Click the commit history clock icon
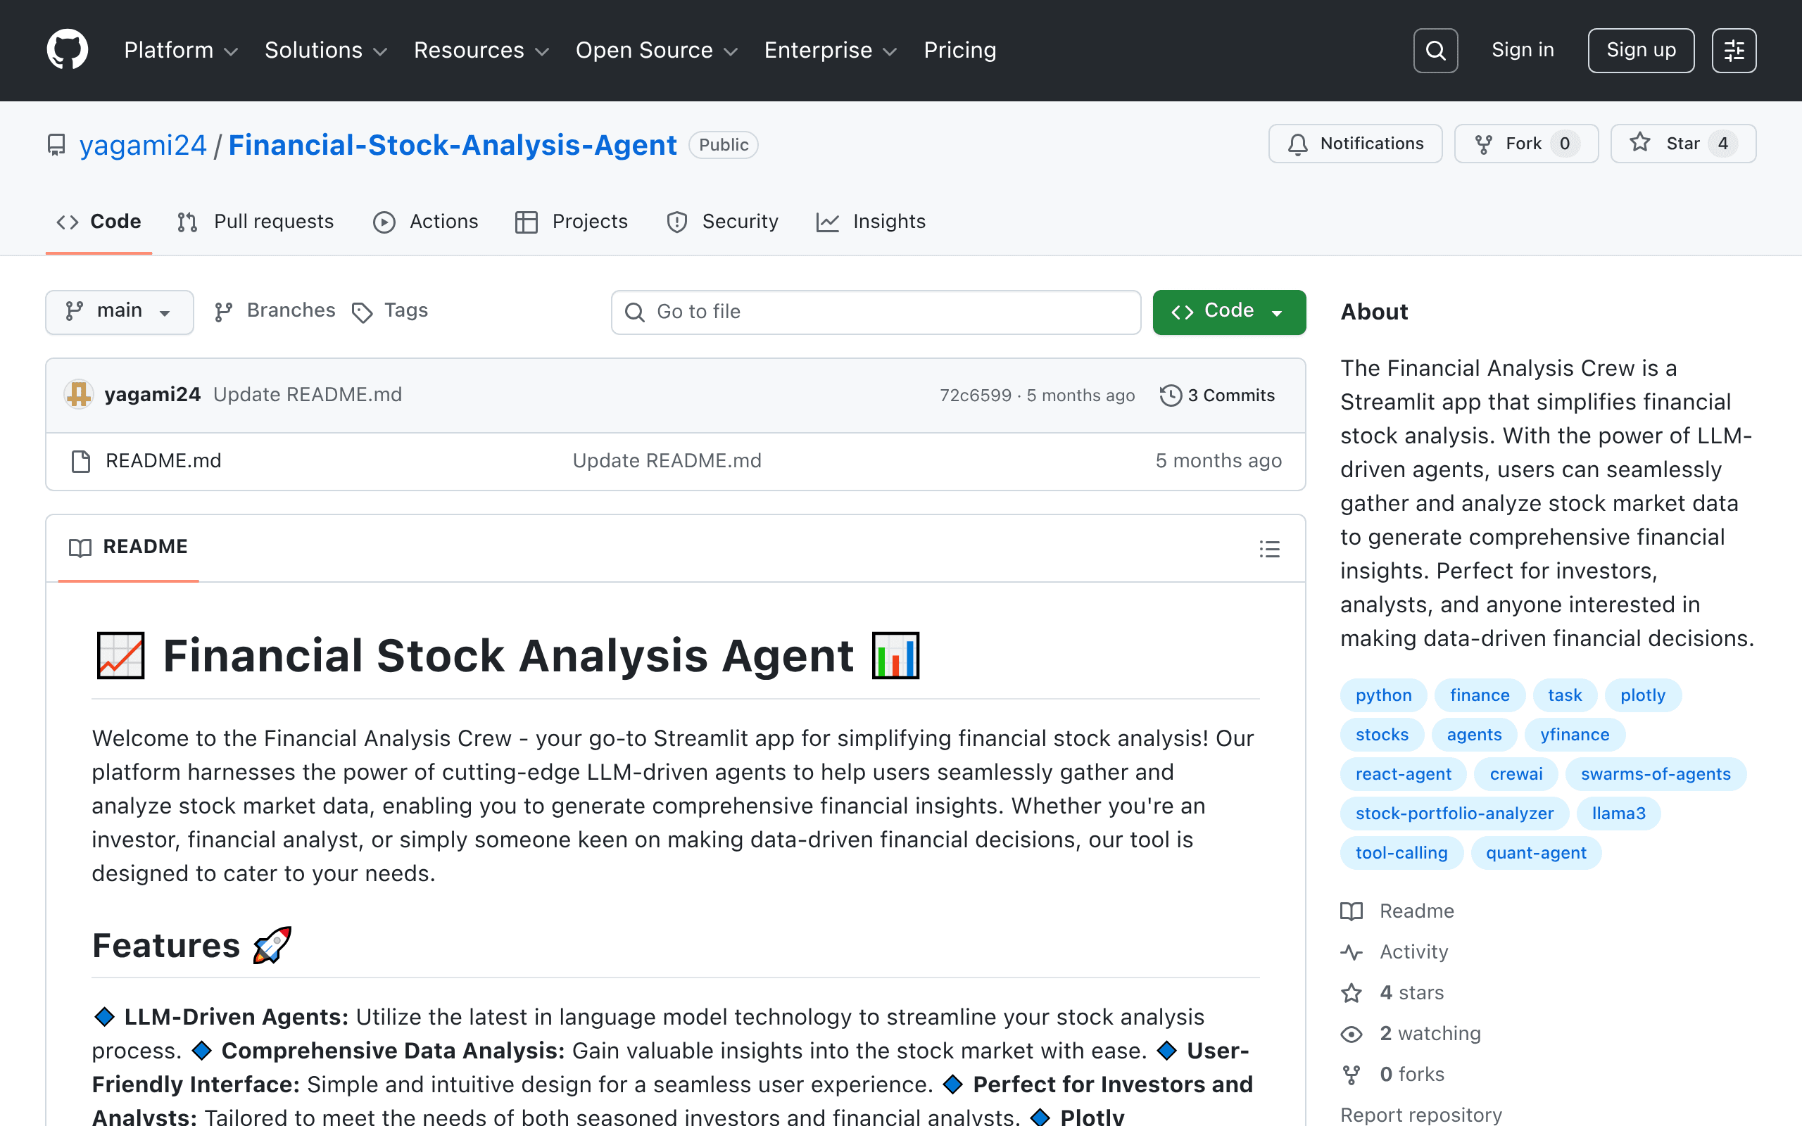 click(1171, 395)
